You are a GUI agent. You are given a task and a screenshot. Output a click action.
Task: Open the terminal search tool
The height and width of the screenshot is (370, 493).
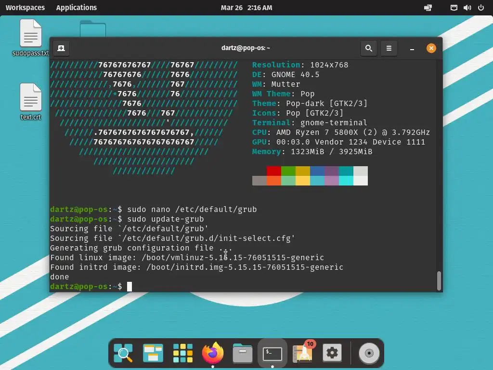[368, 48]
